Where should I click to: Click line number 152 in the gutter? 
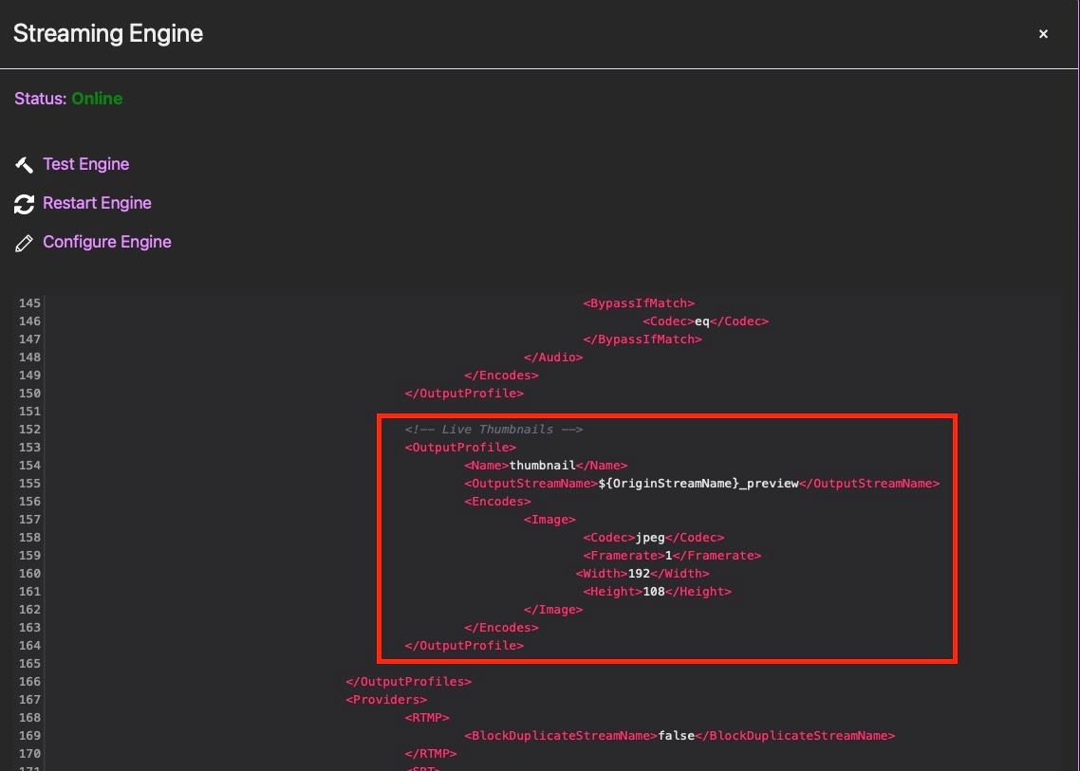29,430
